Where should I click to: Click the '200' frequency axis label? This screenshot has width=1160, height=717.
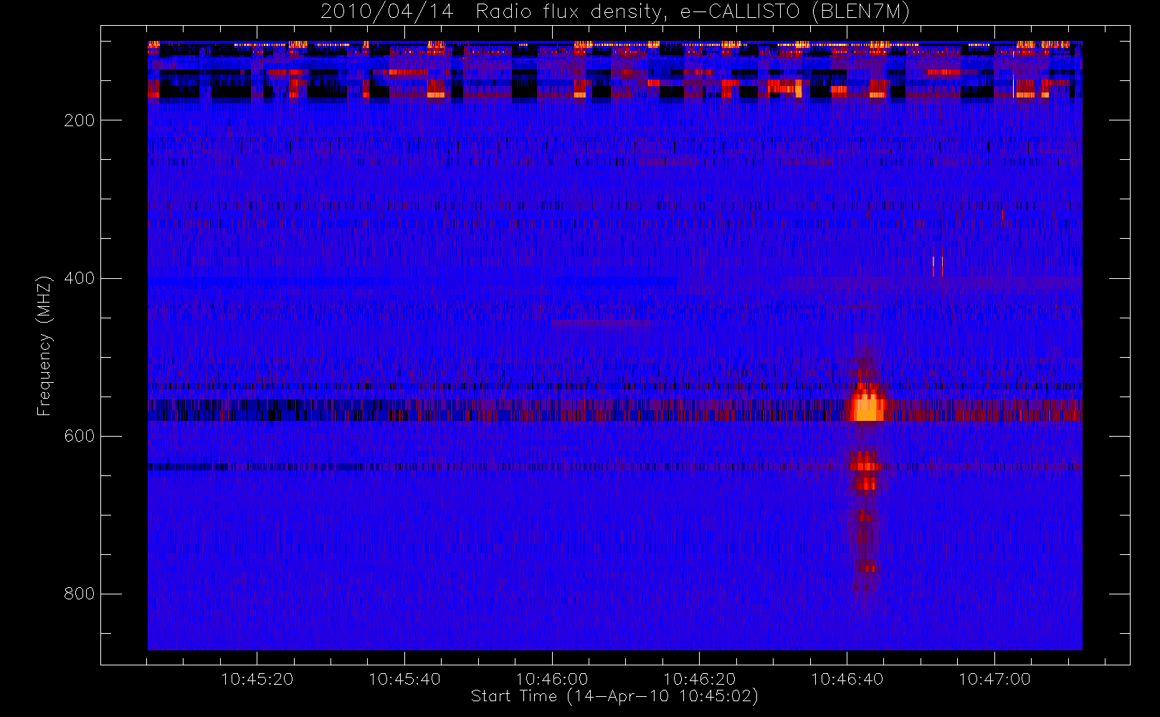click(x=80, y=120)
